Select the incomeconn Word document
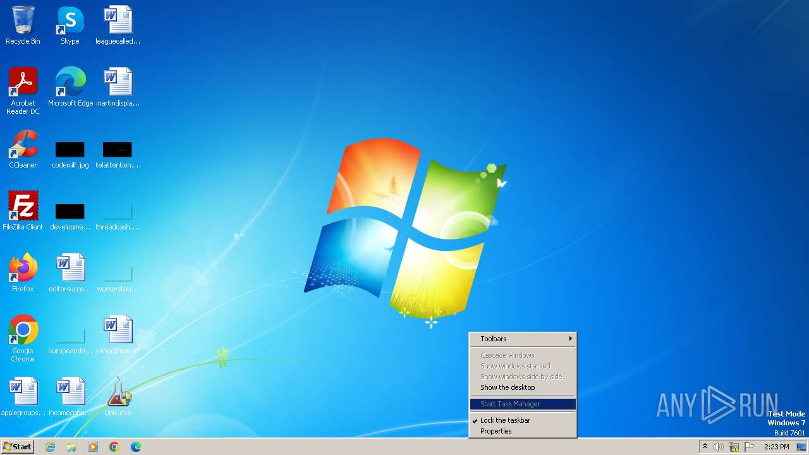Image resolution: width=809 pixels, height=455 pixels. coord(70,397)
